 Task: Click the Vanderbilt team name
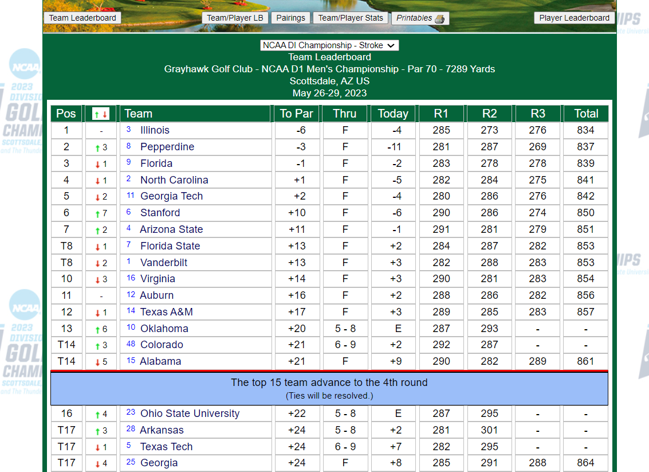click(164, 263)
